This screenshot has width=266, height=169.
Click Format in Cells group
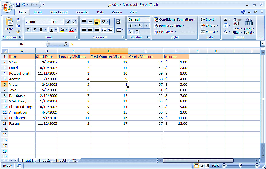209,32
